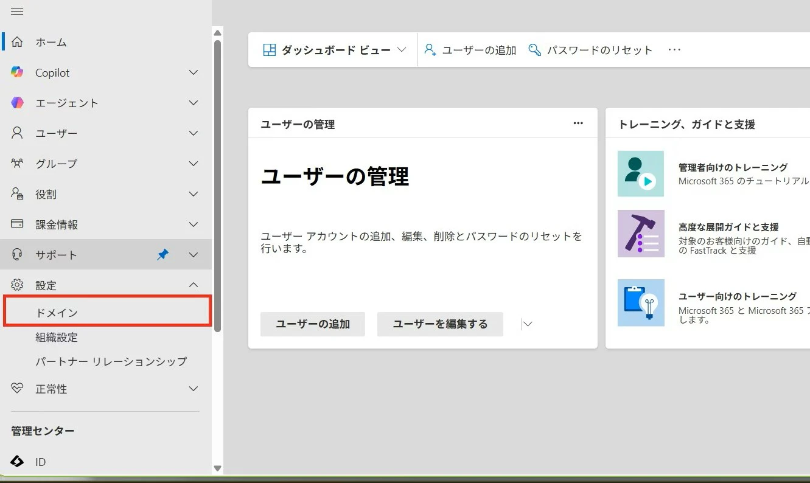Click the 役割 role icon
This screenshot has height=483, width=810.
tap(17, 194)
